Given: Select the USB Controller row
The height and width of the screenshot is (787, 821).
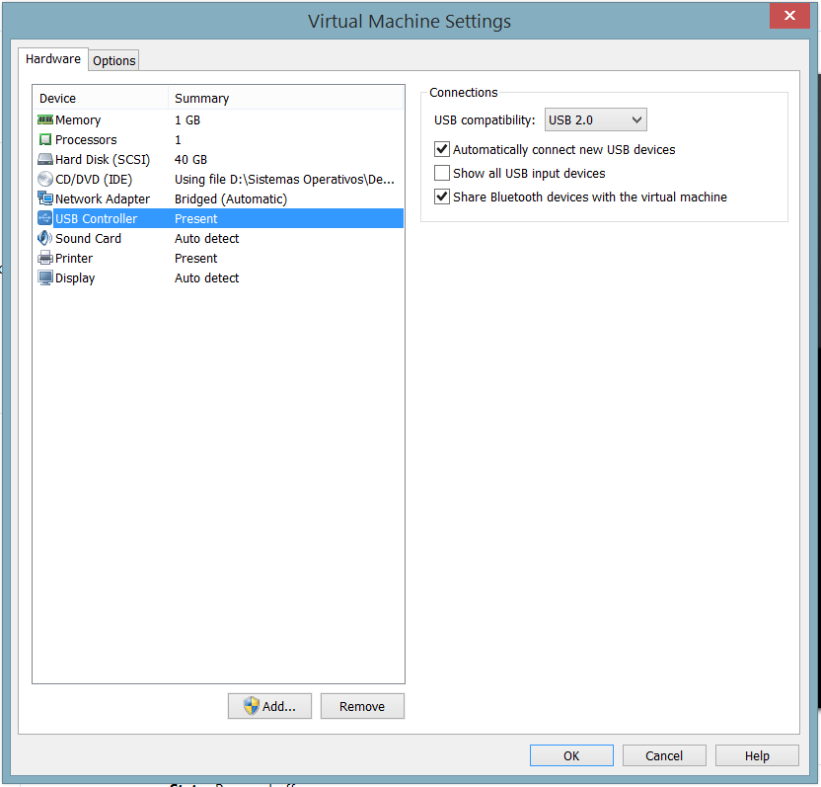Looking at the screenshot, I should (x=97, y=218).
